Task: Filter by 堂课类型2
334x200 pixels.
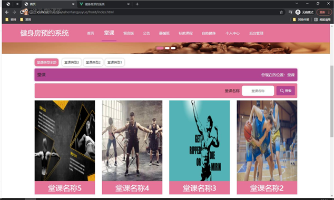Action: [x=93, y=62]
